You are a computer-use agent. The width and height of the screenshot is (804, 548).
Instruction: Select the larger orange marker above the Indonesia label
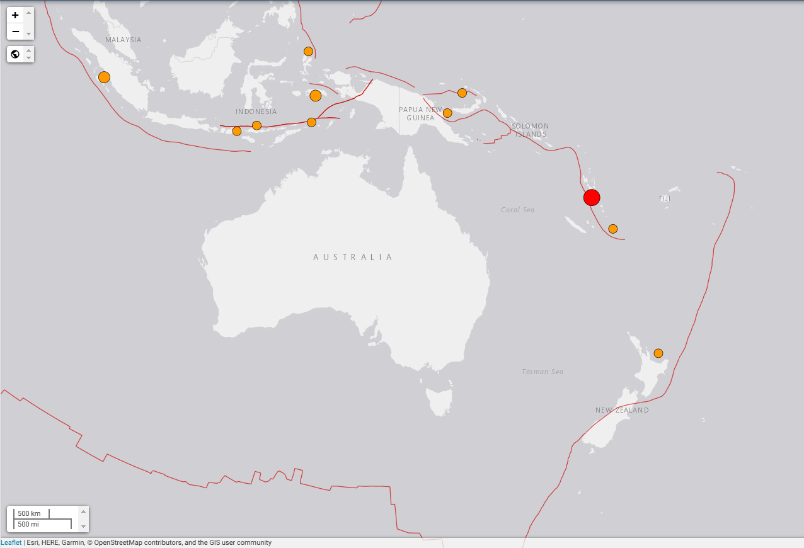(x=316, y=96)
